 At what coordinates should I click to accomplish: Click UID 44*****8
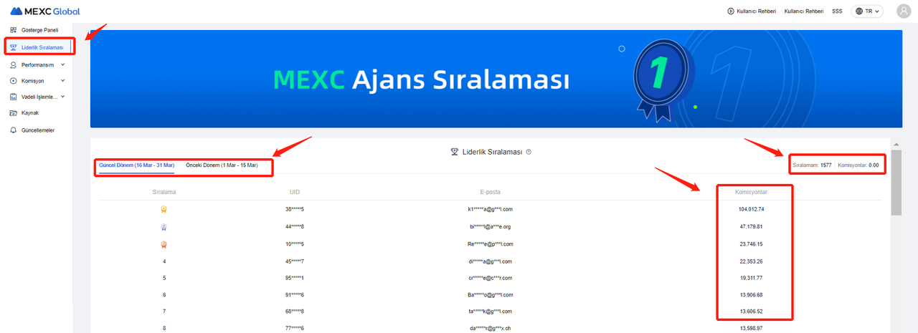click(x=295, y=226)
